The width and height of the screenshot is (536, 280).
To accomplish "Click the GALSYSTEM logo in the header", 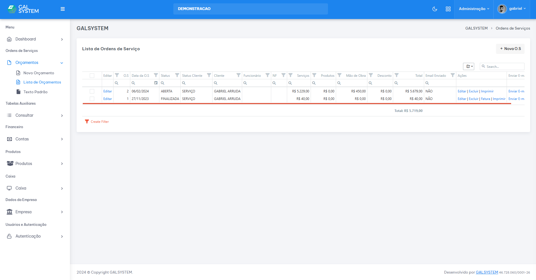I will pos(23,9).
